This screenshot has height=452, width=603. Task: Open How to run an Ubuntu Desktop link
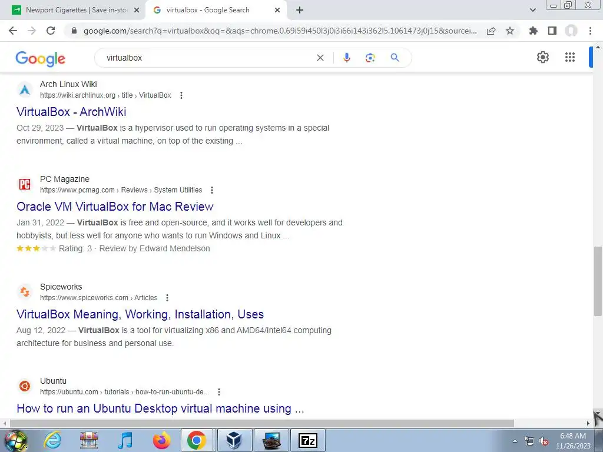(x=160, y=408)
